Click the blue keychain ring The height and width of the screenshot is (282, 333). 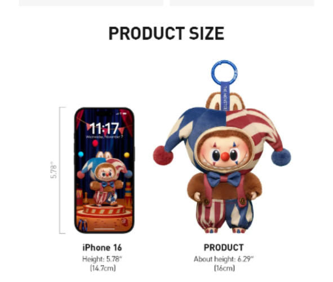coord(224,72)
